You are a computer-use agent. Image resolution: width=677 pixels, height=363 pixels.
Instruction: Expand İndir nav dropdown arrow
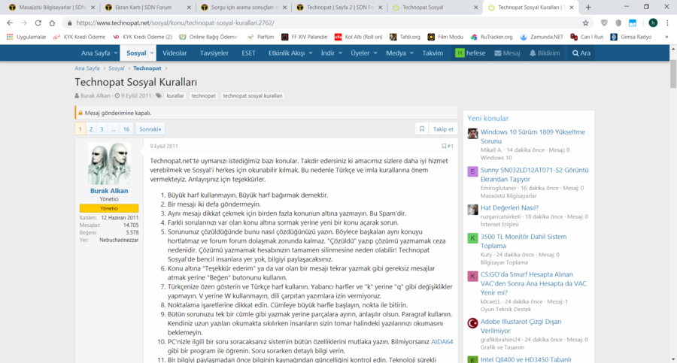[340, 53]
